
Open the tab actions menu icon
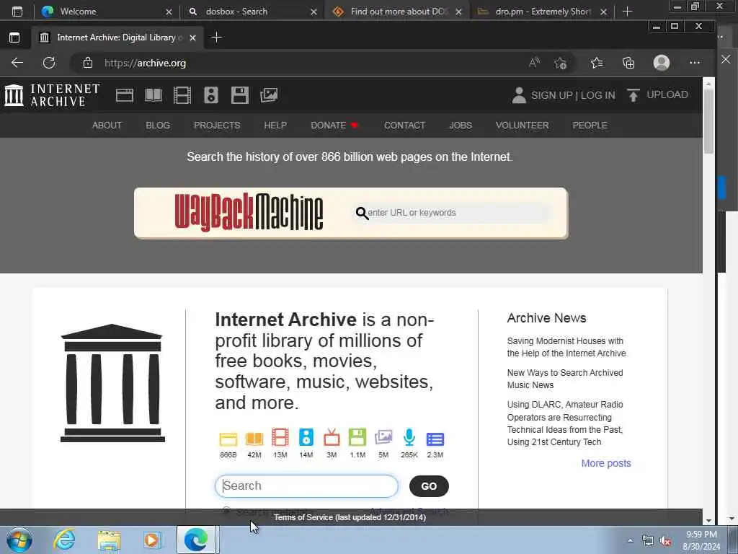tap(14, 38)
